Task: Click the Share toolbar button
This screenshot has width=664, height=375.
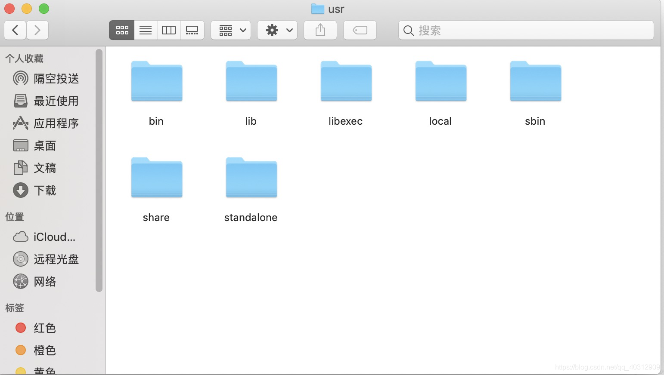Action: (320, 30)
